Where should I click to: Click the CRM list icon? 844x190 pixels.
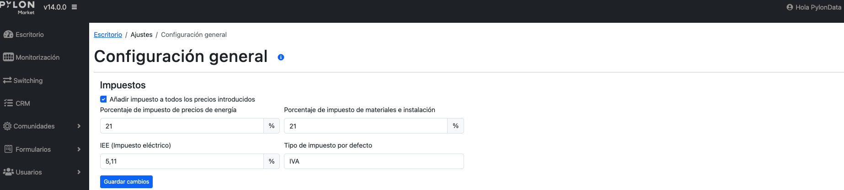pyautogui.click(x=8, y=103)
